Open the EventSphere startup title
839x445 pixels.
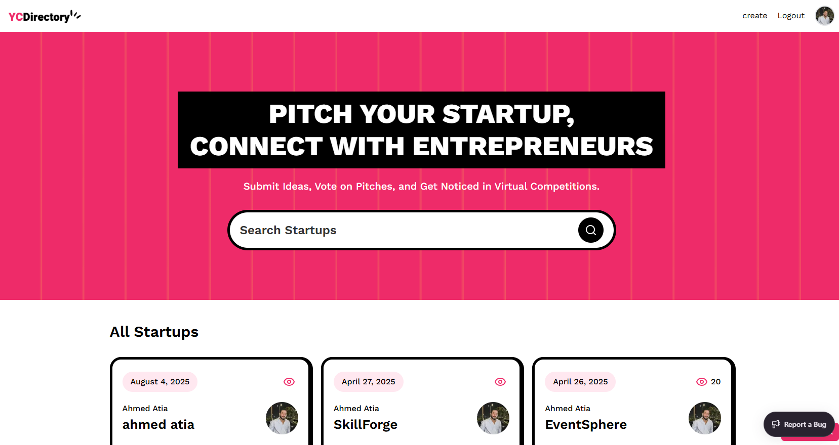(x=586, y=425)
